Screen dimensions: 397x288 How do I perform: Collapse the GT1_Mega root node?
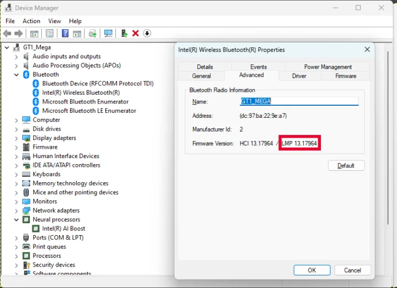pos(7,47)
